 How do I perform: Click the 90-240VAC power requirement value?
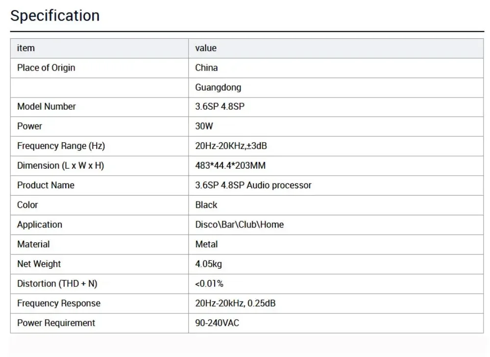pyautogui.click(x=217, y=323)
